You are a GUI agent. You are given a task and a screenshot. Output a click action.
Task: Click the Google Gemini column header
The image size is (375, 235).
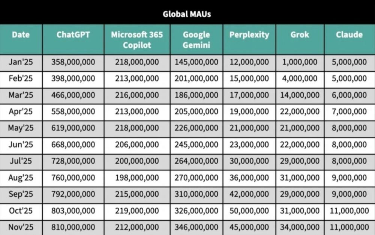[x=196, y=40]
